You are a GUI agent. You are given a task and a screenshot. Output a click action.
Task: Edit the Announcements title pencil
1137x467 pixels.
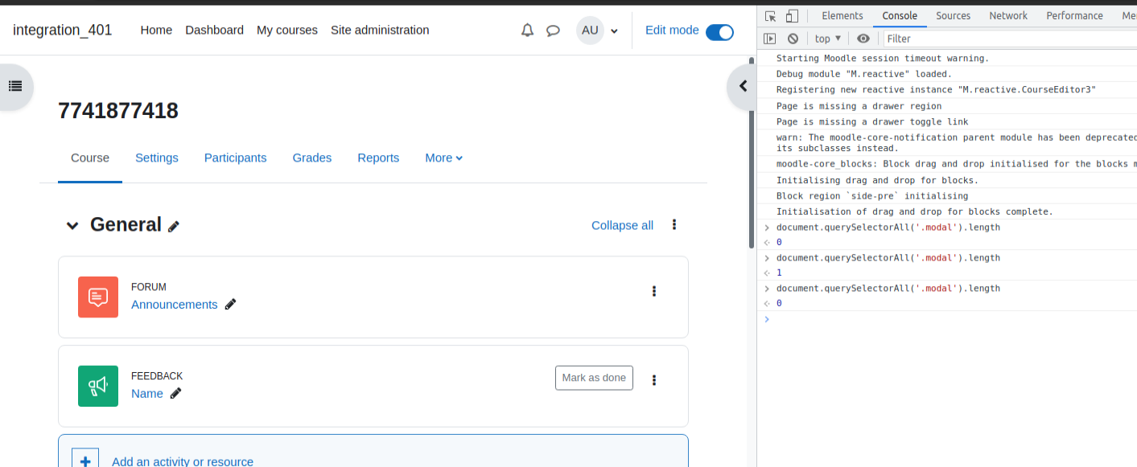click(231, 304)
